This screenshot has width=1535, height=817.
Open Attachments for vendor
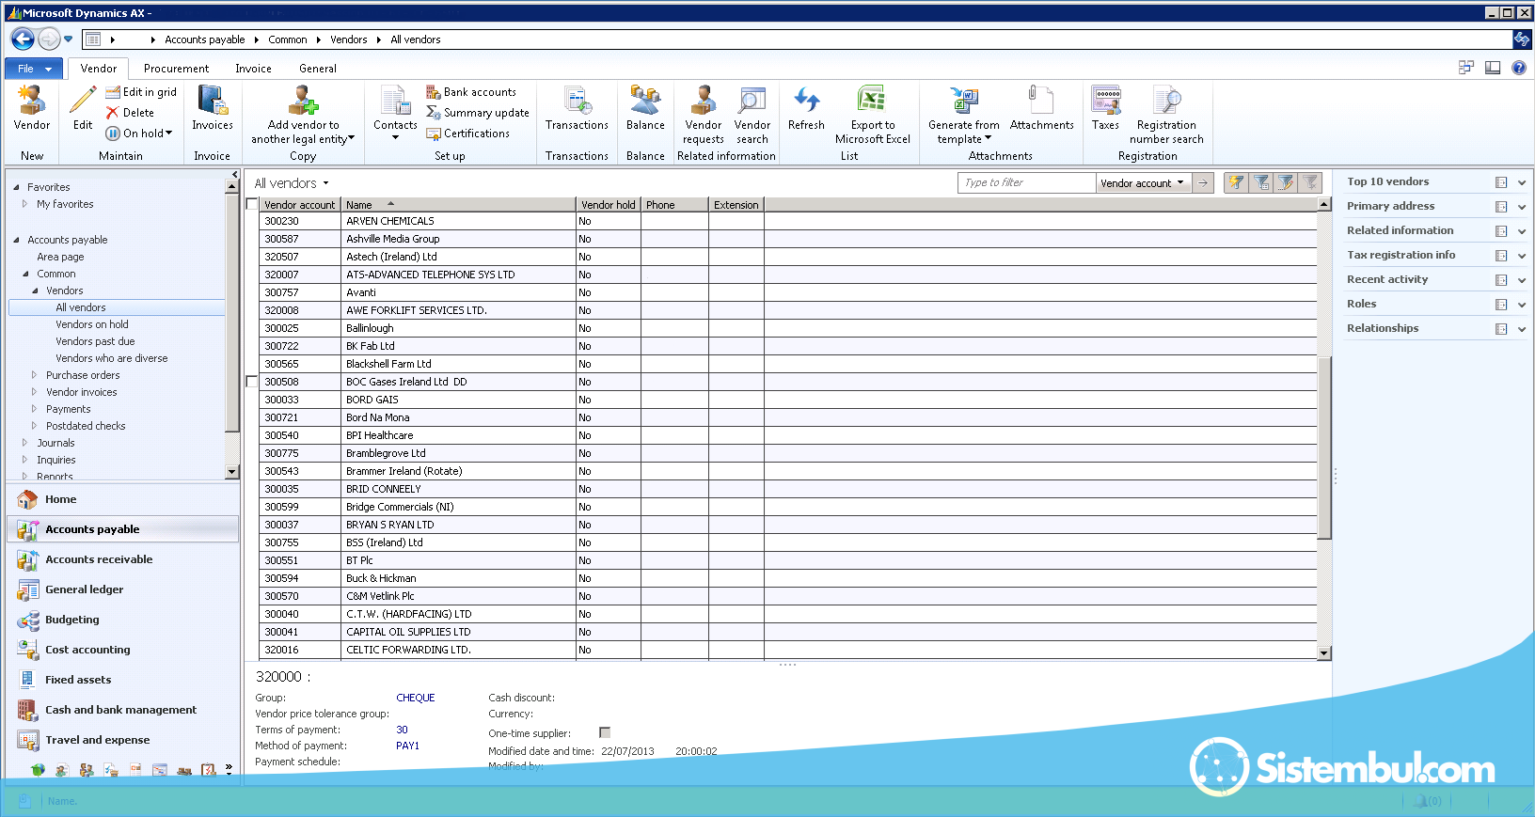(x=1041, y=108)
